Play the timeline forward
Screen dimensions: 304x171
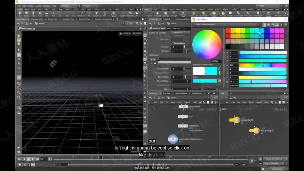coord(33,159)
